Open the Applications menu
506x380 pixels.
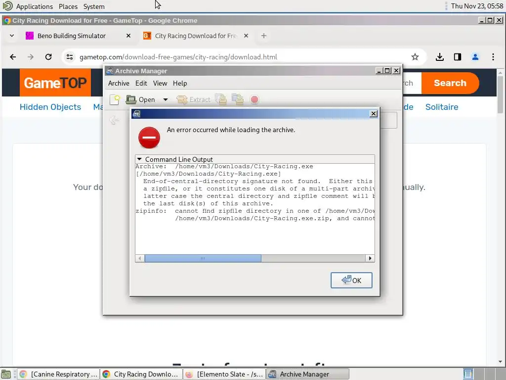(x=35, y=6)
